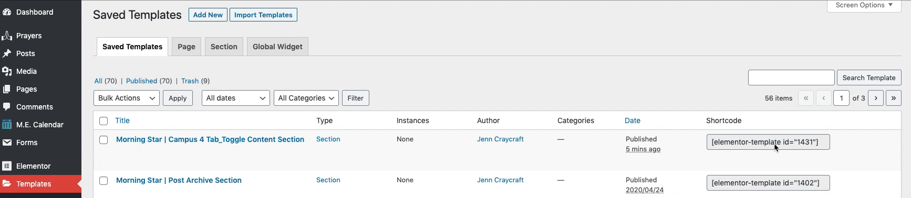Viewport: 911px width, 198px height.
Task: Go to the next page arrow
Action: click(x=876, y=98)
